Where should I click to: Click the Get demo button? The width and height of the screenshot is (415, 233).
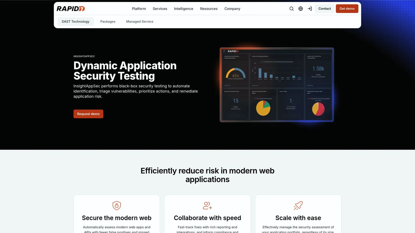pyautogui.click(x=347, y=9)
